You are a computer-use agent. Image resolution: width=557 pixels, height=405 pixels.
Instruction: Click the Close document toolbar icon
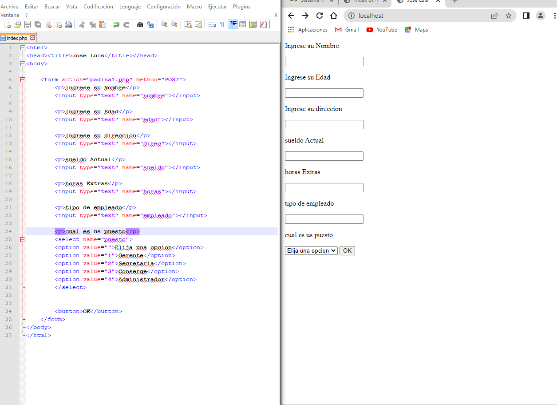48,24
